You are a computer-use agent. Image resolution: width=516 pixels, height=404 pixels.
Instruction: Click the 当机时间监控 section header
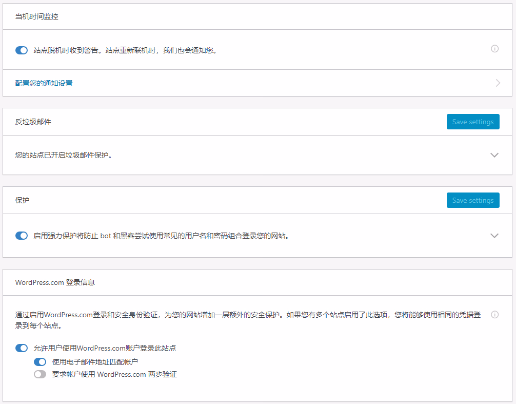37,16
